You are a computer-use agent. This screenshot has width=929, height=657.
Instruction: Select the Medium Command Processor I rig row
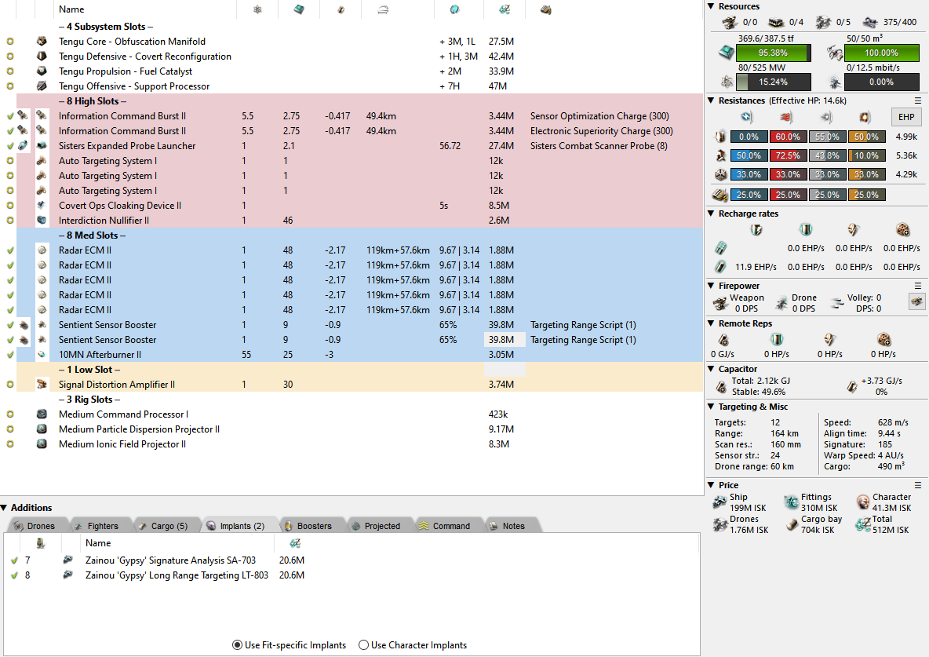click(x=123, y=414)
